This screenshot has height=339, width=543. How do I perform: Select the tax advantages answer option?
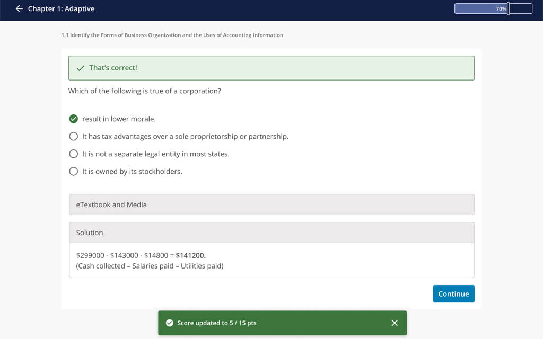pos(74,136)
